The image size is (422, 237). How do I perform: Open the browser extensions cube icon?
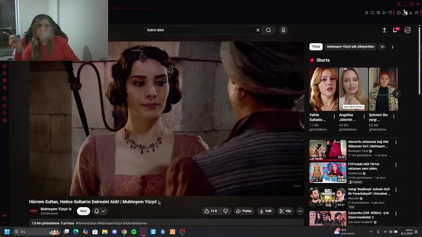point(399,13)
